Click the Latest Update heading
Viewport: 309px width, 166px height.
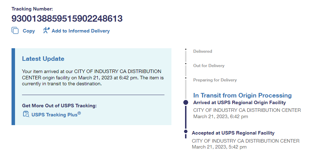coord(43,59)
